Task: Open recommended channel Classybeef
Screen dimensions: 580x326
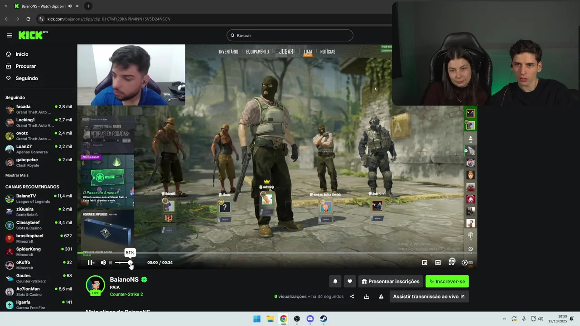Action: tap(38, 225)
